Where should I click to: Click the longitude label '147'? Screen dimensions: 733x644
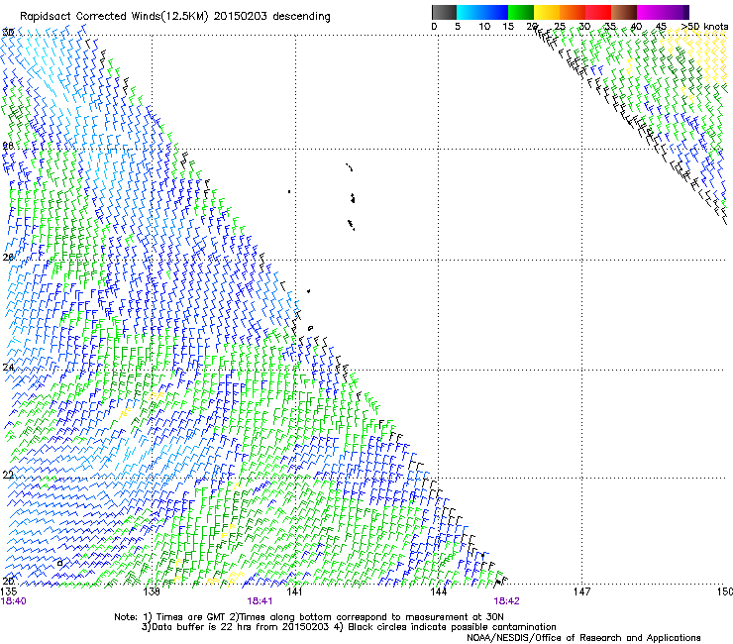(582, 592)
